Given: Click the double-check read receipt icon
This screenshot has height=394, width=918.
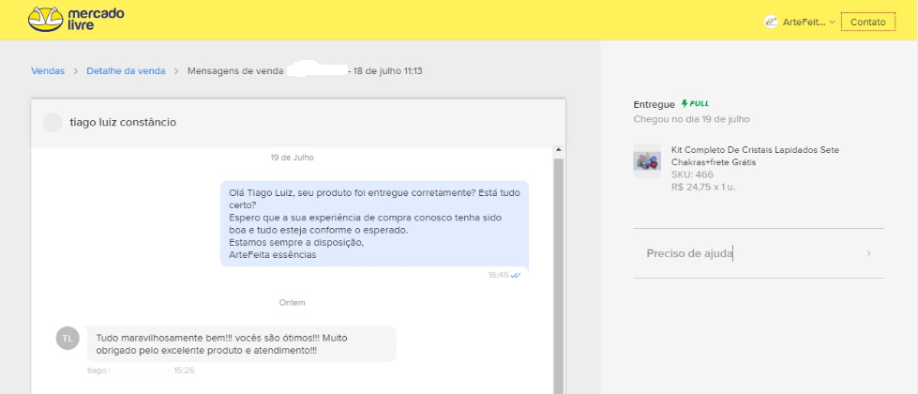Looking at the screenshot, I should coord(516,275).
